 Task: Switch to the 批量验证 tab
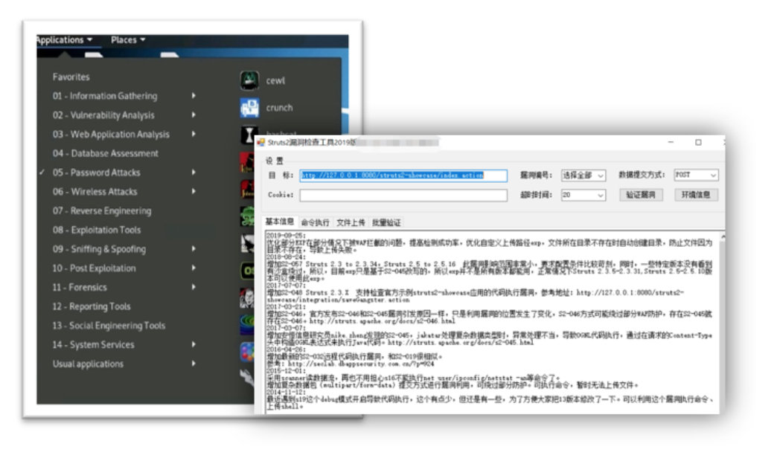(x=386, y=223)
